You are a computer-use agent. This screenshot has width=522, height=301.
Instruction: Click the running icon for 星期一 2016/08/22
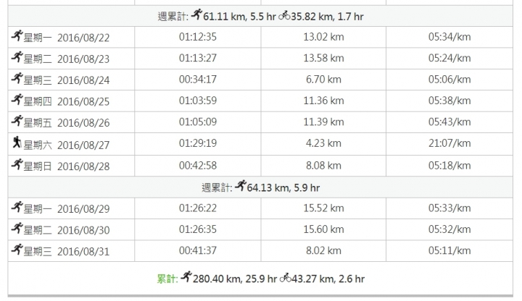click(17, 36)
